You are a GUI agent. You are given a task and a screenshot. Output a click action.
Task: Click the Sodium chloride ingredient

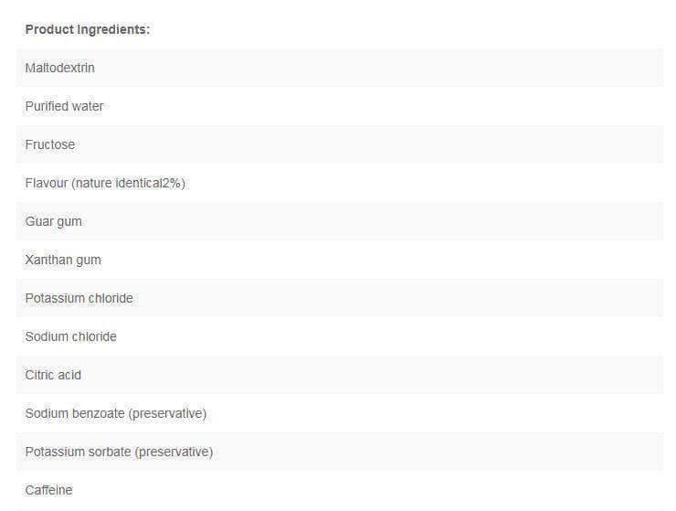point(70,336)
